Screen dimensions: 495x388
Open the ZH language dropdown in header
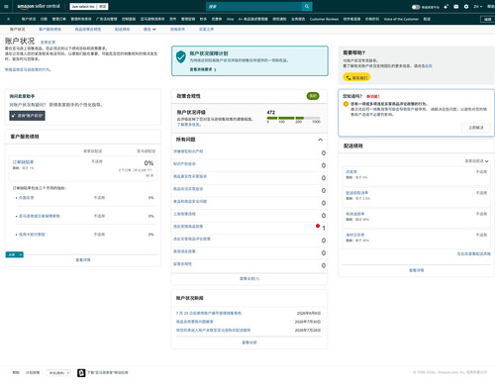coord(477,6)
